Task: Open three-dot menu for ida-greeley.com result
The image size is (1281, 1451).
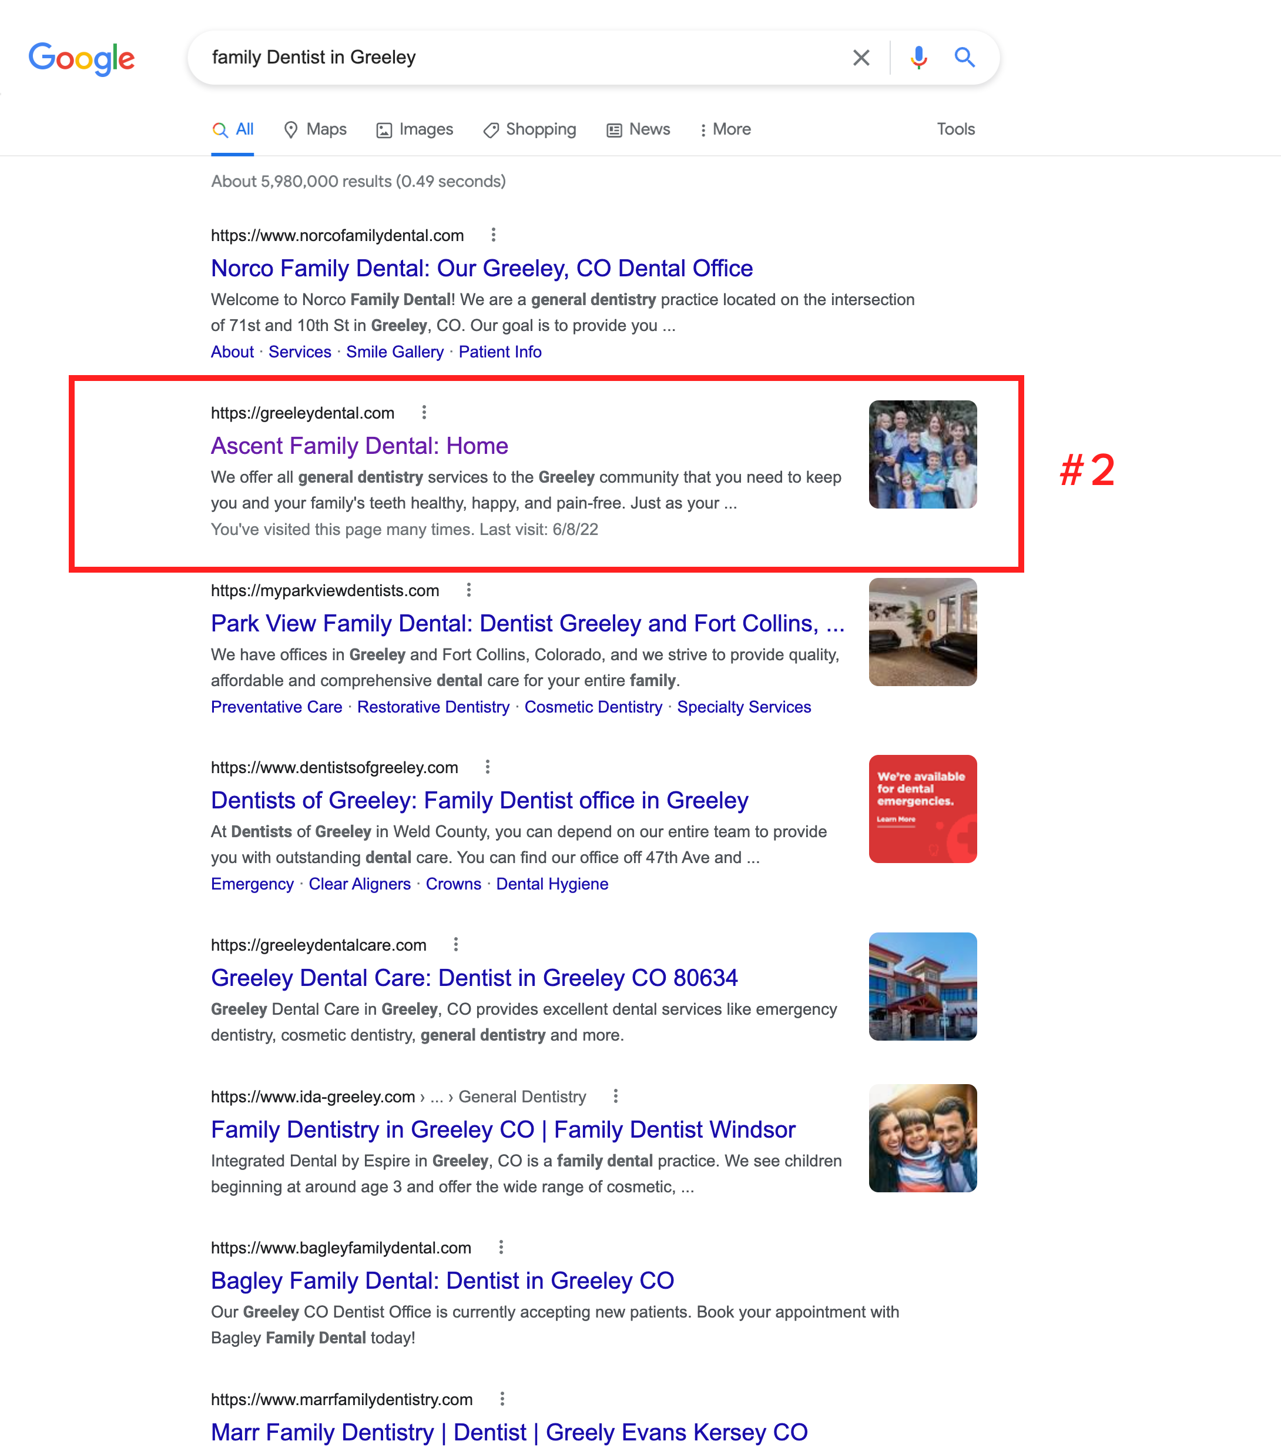Action: coord(615,1096)
